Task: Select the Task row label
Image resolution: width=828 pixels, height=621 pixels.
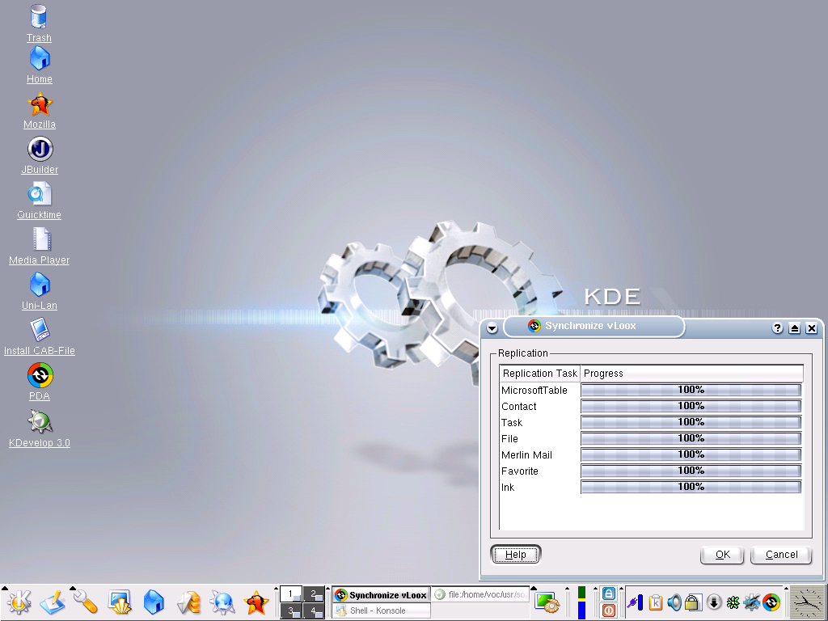Action: (512, 423)
